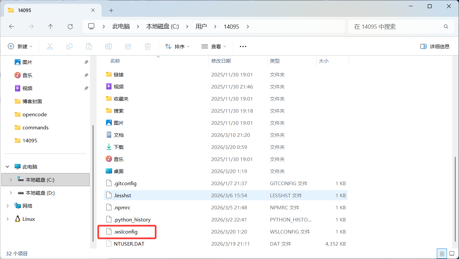Toggle the 详细信息 details pane

click(x=435, y=46)
